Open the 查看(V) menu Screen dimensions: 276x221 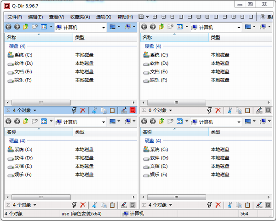[57, 17]
